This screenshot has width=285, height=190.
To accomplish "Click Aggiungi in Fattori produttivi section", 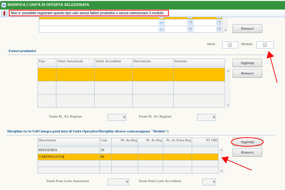I will [x=247, y=63].
